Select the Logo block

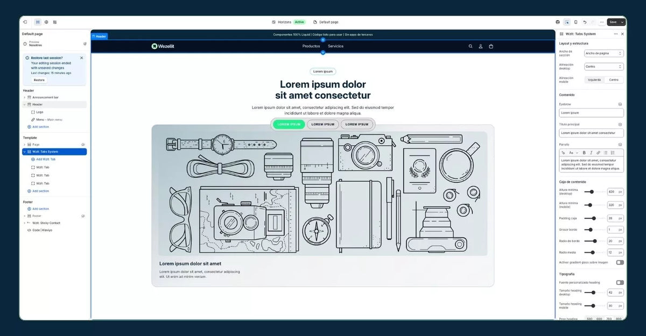[40, 112]
